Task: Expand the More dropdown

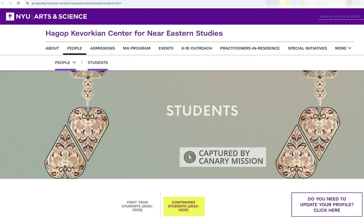Action: point(343,48)
